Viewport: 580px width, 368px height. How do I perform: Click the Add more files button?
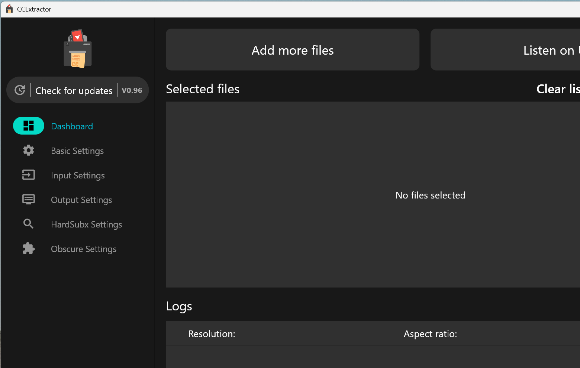(292, 50)
